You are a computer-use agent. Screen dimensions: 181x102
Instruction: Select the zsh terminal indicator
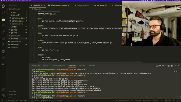158,66
